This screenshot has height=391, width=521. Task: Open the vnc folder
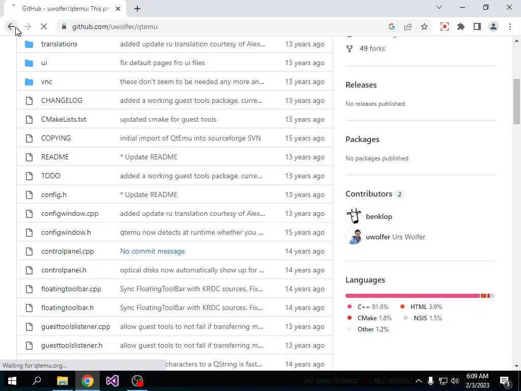(x=46, y=81)
